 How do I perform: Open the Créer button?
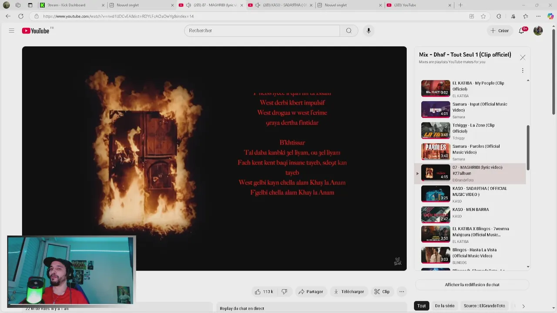(500, 30)
